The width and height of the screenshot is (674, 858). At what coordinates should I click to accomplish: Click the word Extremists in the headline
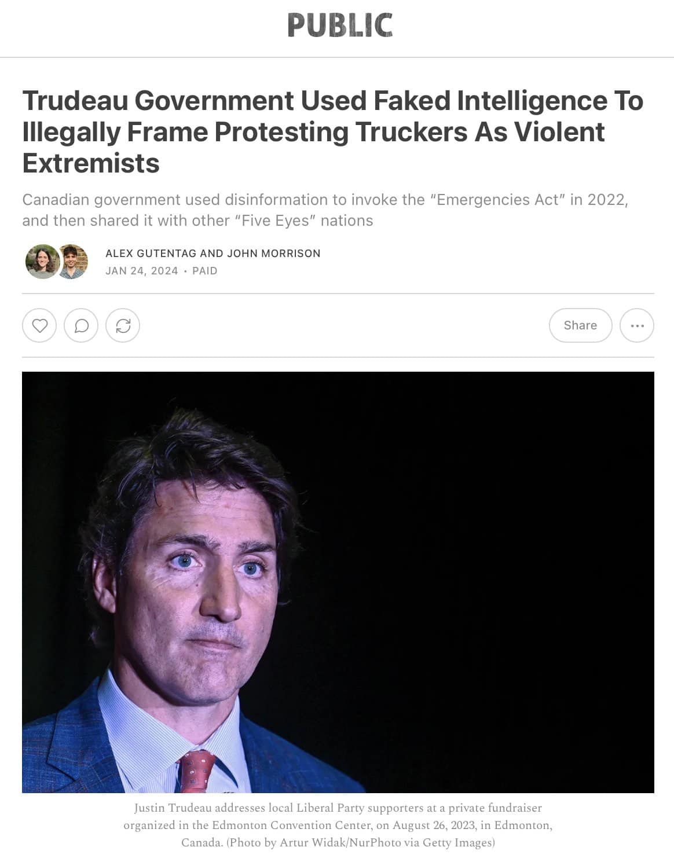(91, 163)
